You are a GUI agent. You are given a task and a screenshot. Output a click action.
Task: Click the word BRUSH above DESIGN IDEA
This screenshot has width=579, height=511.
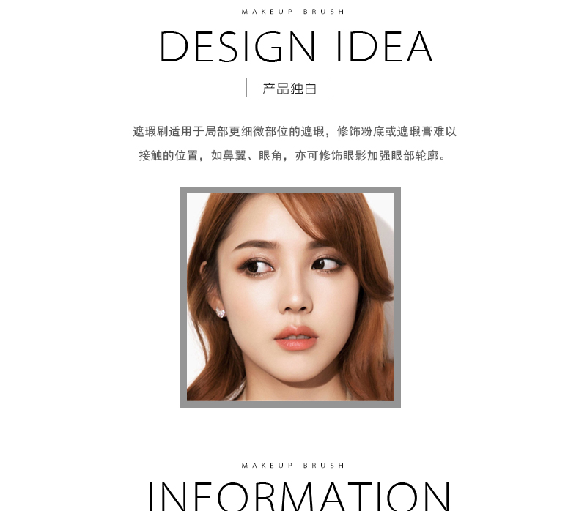point(324,12)
